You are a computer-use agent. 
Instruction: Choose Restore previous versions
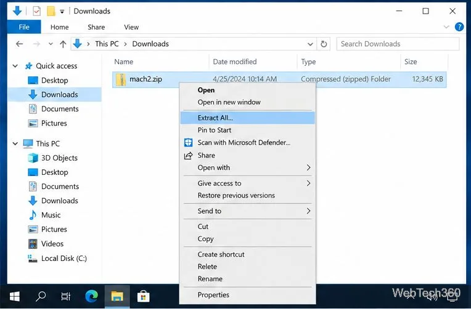coord(247,195)
